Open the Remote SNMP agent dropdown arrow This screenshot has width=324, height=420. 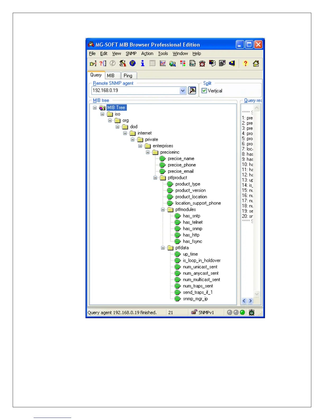coord(183,90)
